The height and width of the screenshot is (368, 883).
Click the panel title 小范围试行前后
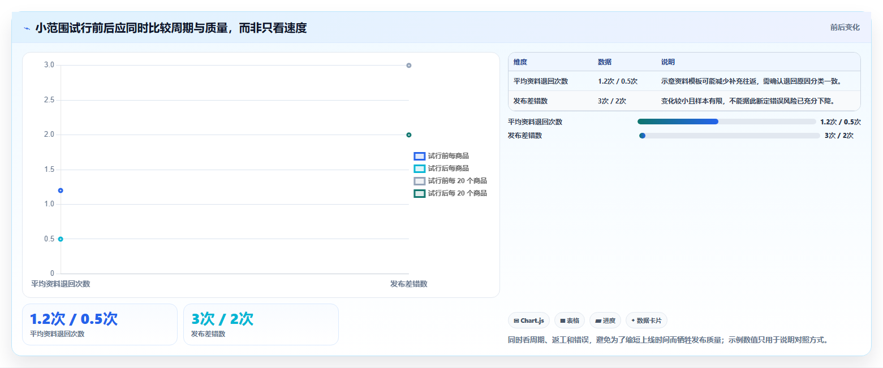click(x=171, y=28)
